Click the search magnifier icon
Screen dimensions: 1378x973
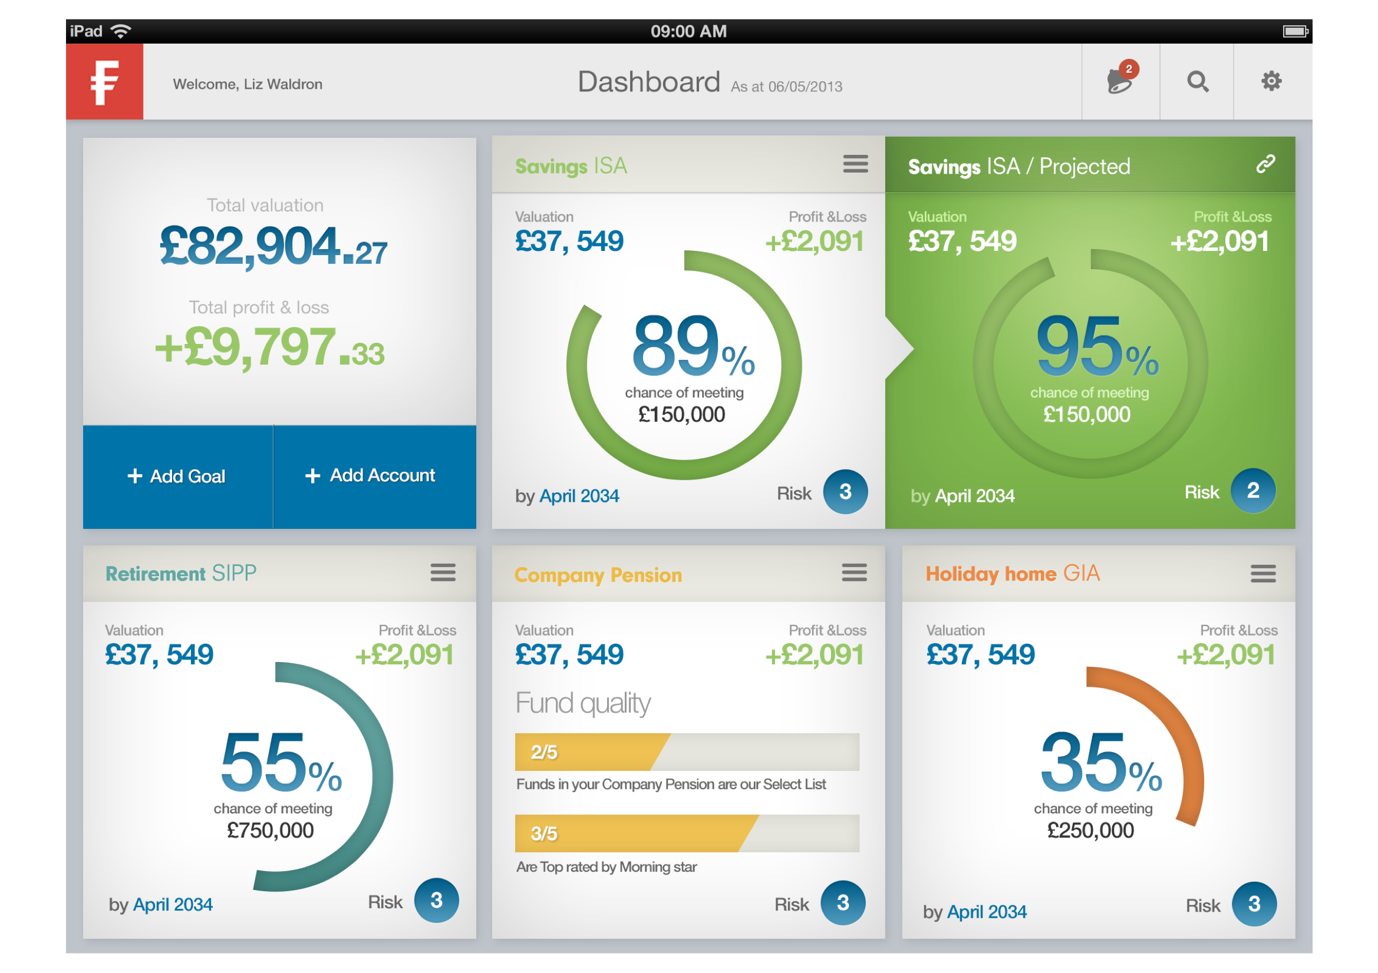(1197, 81)
